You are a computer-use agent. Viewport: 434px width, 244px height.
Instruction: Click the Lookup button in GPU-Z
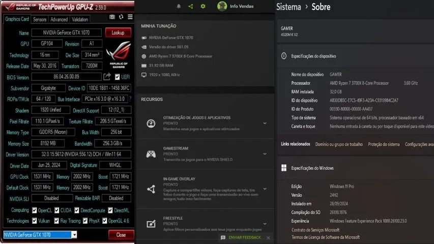(118, 33)
